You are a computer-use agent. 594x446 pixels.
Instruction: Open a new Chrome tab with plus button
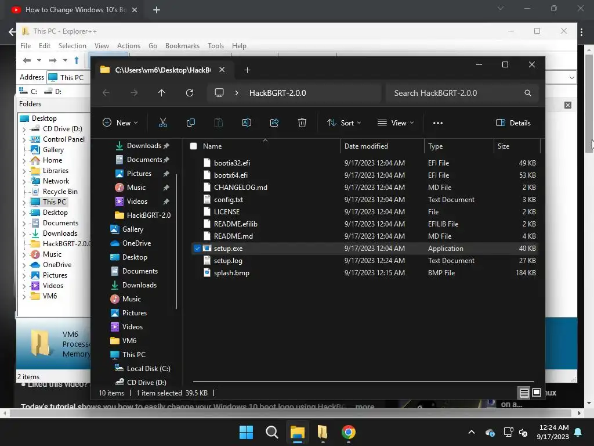157,10
